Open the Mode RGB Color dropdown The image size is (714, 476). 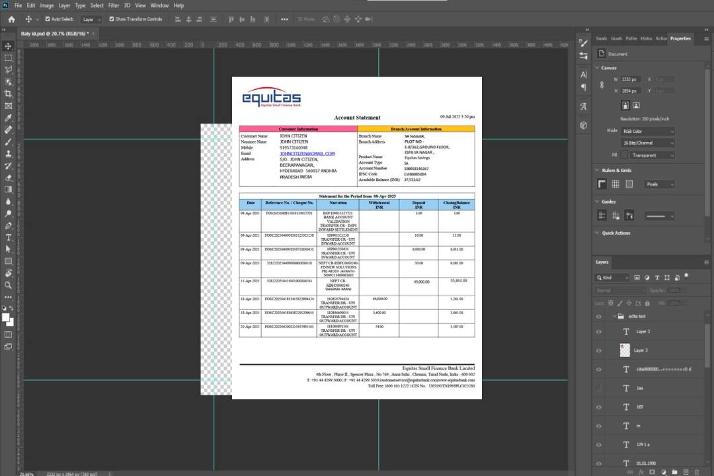pyautogui.click(x=647, y=131)
